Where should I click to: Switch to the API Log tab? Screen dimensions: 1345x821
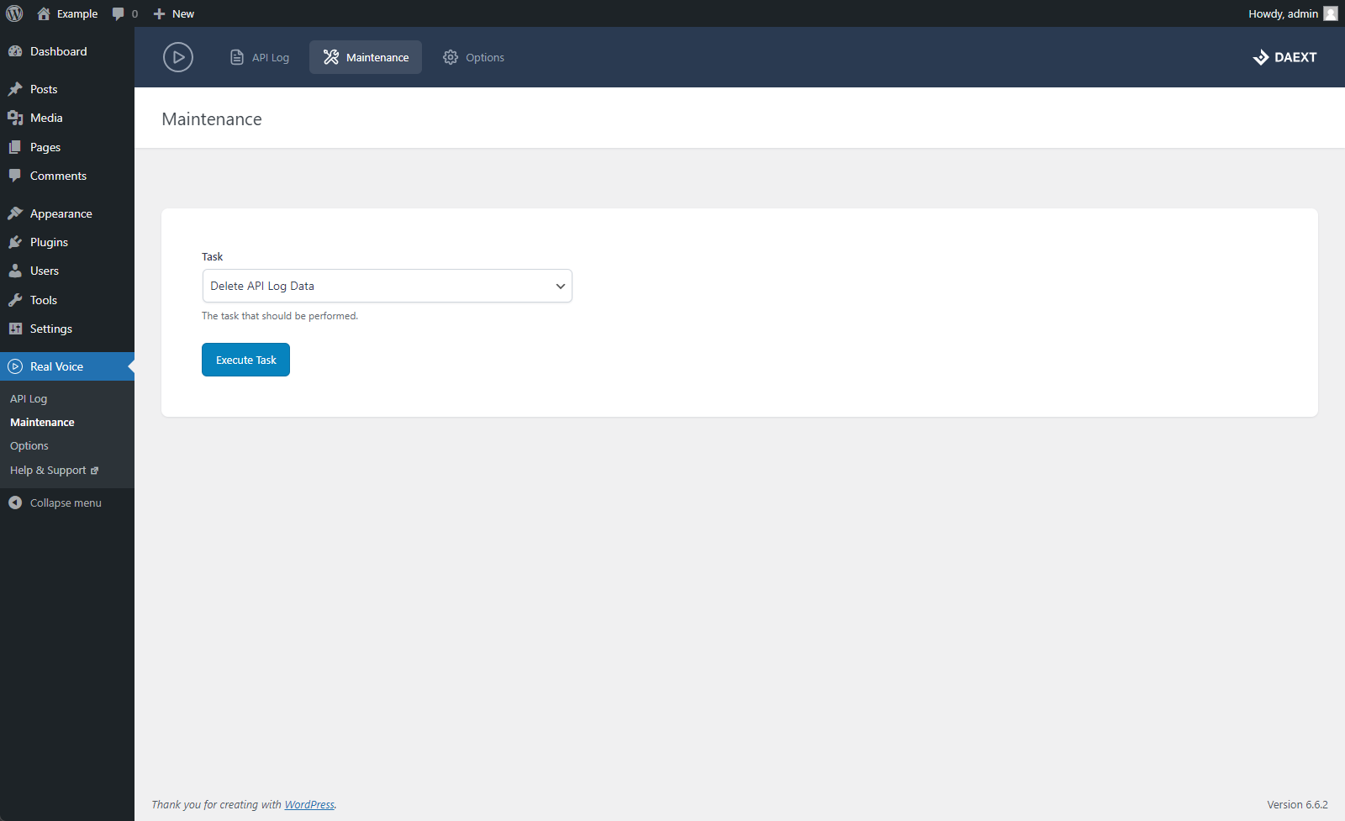click(260, 57)
